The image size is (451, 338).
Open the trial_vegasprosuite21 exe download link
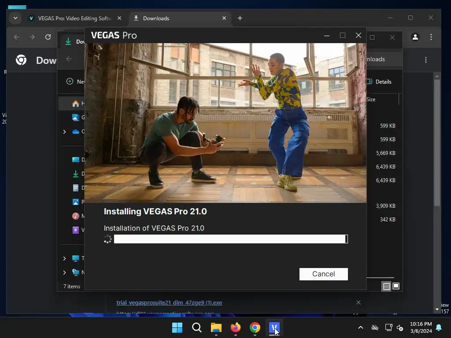[169, 302]
